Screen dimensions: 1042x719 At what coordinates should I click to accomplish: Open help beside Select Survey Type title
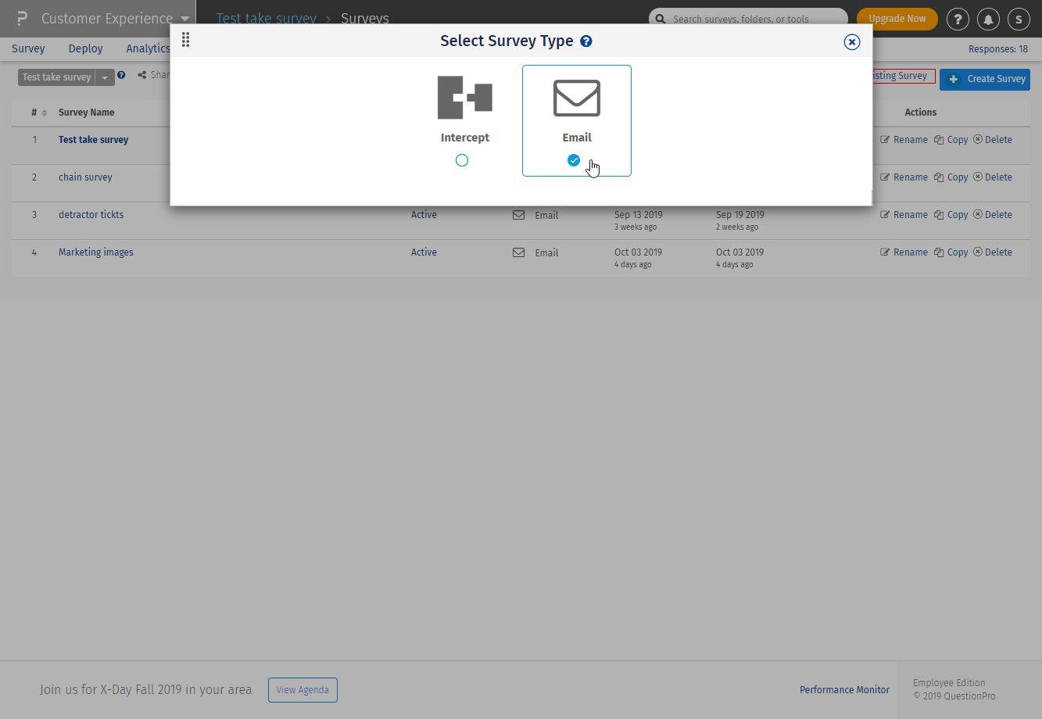(586, 41)
